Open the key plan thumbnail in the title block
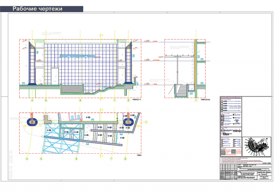 pos(256,147)
